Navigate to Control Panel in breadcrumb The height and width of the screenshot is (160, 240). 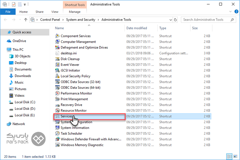tap(50, 20)
